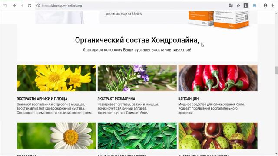Click title 'Органический состав Хондролайна,'
Viewport: 278px width, 156px height.
[x=137, y=40]
